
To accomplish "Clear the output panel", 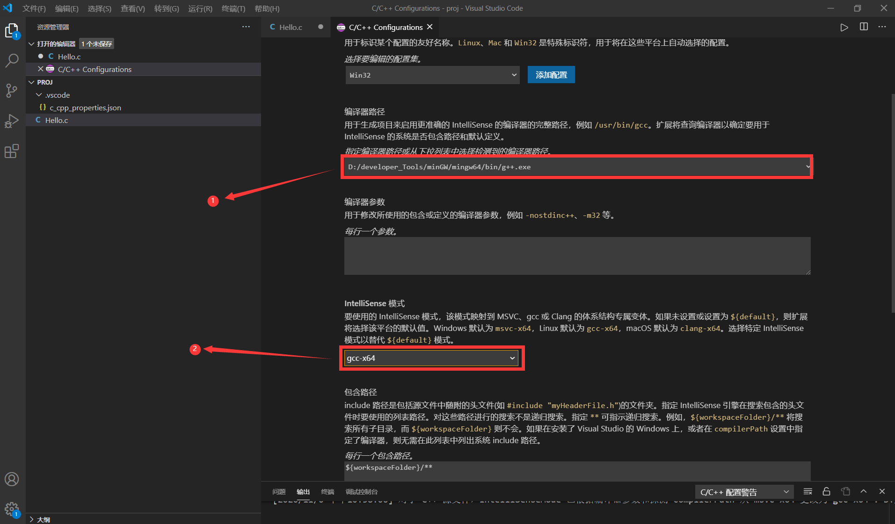I will (808, 492).
